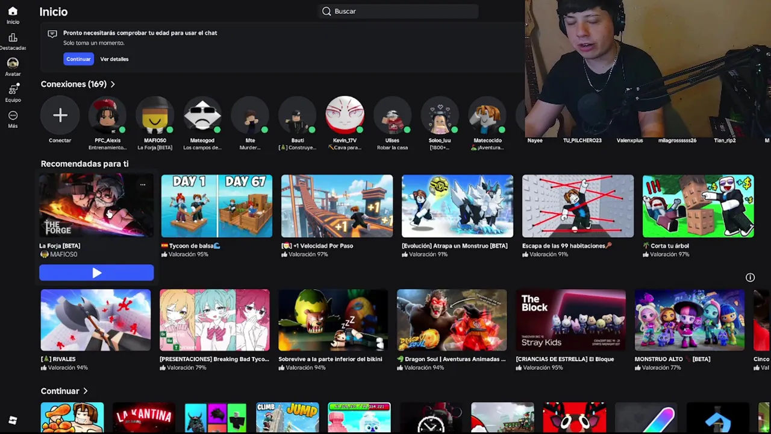Open Breaking Bad Tycoon thumbnail
The width and height of the screenshot is (771, 434).
(214, 320)
